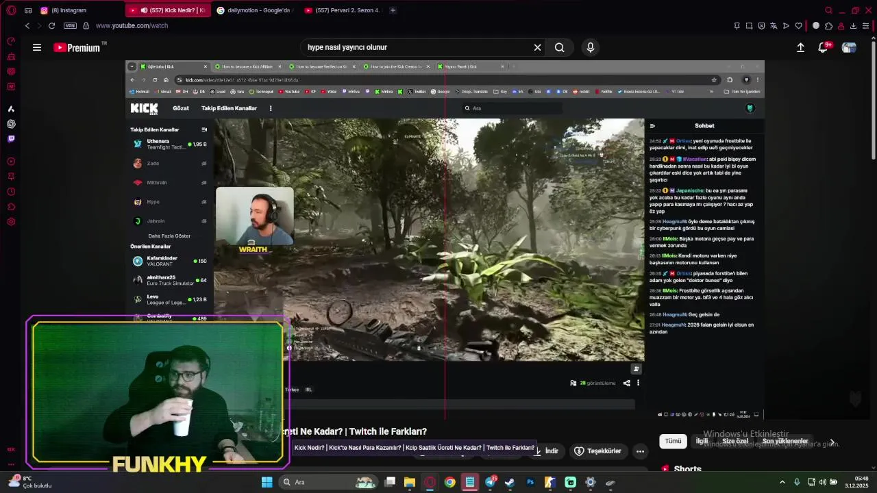The height and width of the screenshot is (493, 877).
Task: Open Google Chrome from the taskbar
Action: pyautogui.click(x=449, y=482)
